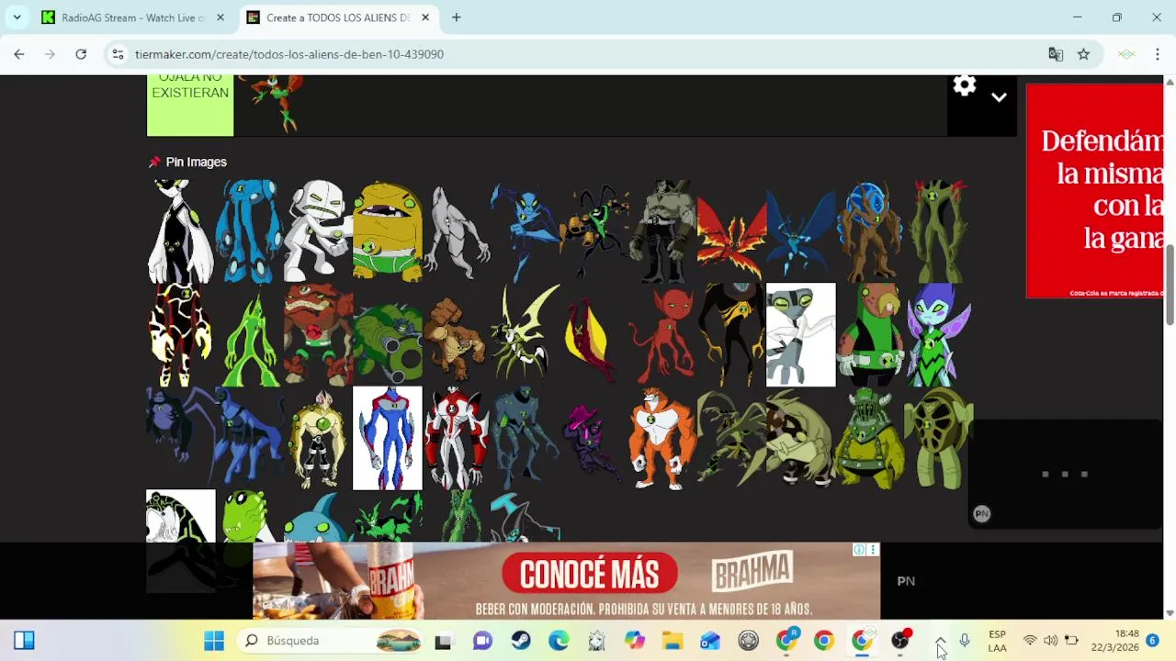This screenshot has width=1176, height=661.
Task: Pick the grey Ghostfreak image
Action: (x=457, y=230)
